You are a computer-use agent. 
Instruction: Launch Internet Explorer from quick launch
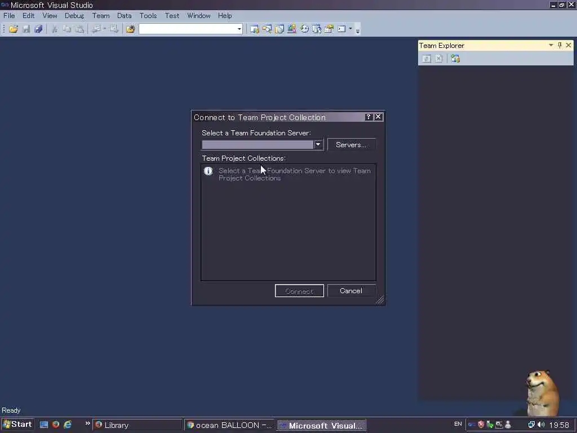click(68, 425)
